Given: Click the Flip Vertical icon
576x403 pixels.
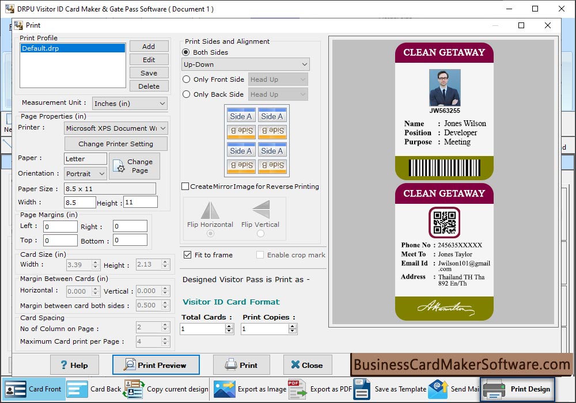Looking at the screenshot, I should click(261, 209).
